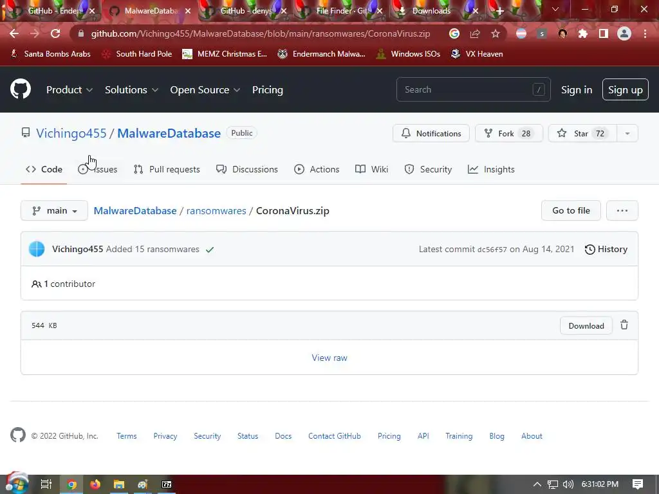The height and width of the screenshot is (494, 659).
Task: Open the Contact GitHub footer link
Action: 334,436
